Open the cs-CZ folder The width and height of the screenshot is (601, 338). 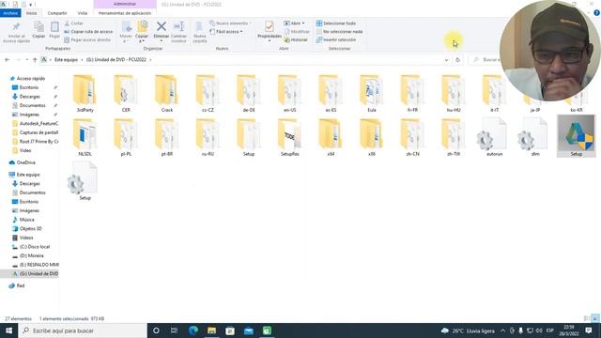coord(208,94)
